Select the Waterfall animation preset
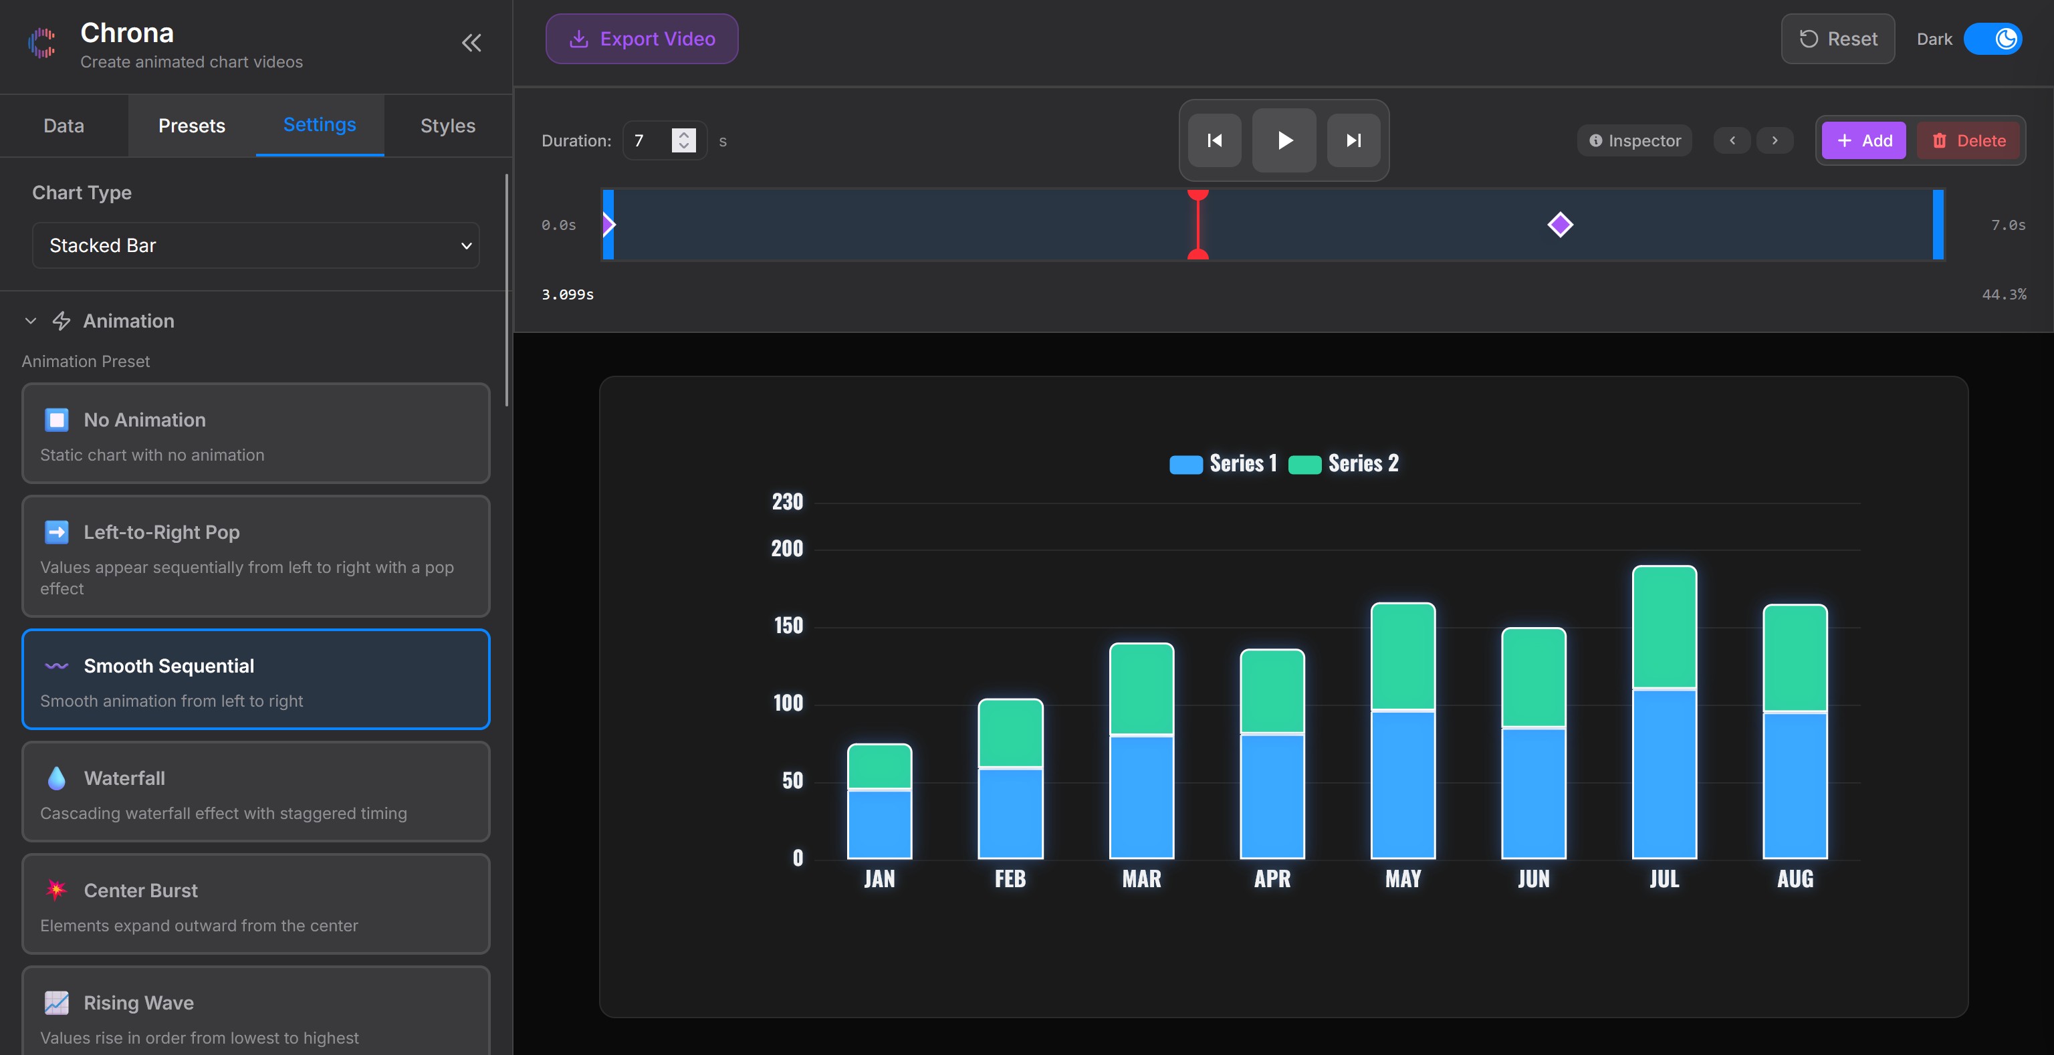 coord(255,792)
